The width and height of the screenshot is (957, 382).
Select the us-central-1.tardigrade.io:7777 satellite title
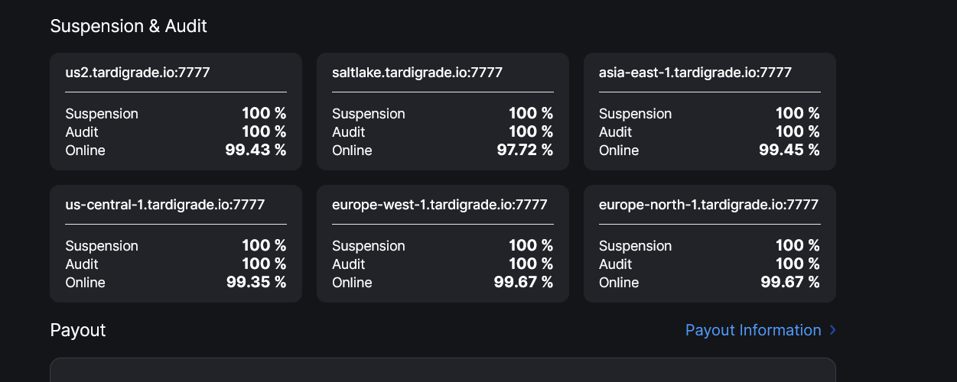[165, 205]
